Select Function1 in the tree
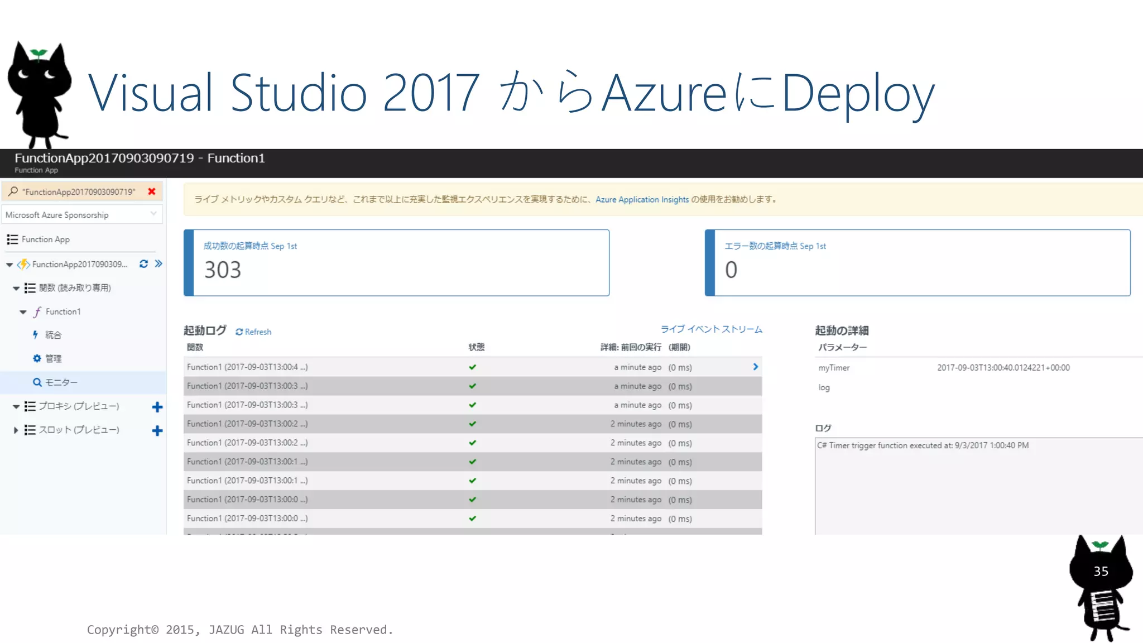This screenshot has width=1143, height=643. pos(63,311)
